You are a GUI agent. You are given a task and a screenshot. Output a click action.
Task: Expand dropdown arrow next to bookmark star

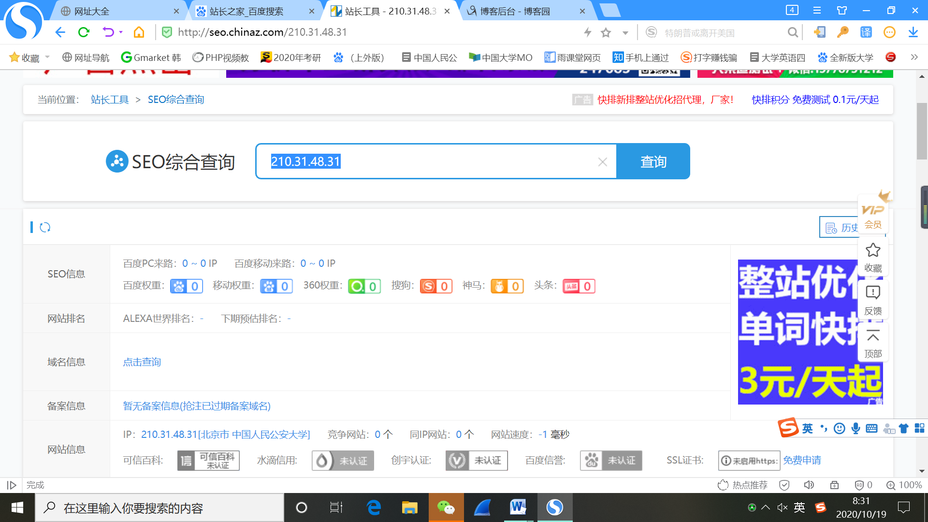click(625, 33)
